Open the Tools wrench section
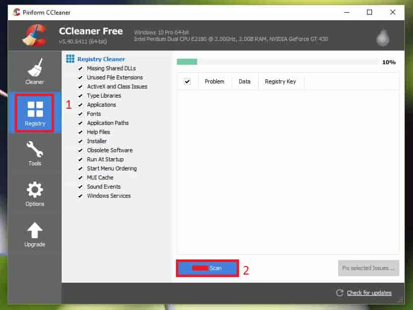Screen dimensions: 413x310 click(x=35, y=153)
